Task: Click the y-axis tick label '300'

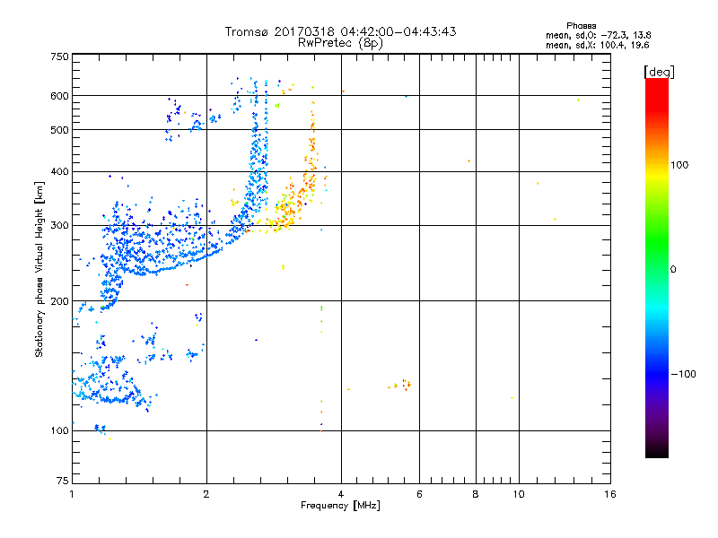Action: pyautogui.click(x=59, y=226)
